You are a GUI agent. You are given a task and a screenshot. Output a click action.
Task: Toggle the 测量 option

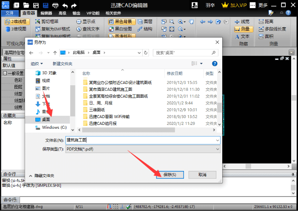pos(244,29)
